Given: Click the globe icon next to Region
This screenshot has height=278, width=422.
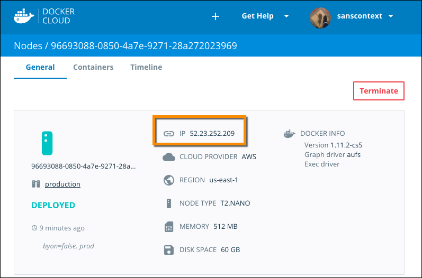Looking at the screenshot, I should 169,180.
